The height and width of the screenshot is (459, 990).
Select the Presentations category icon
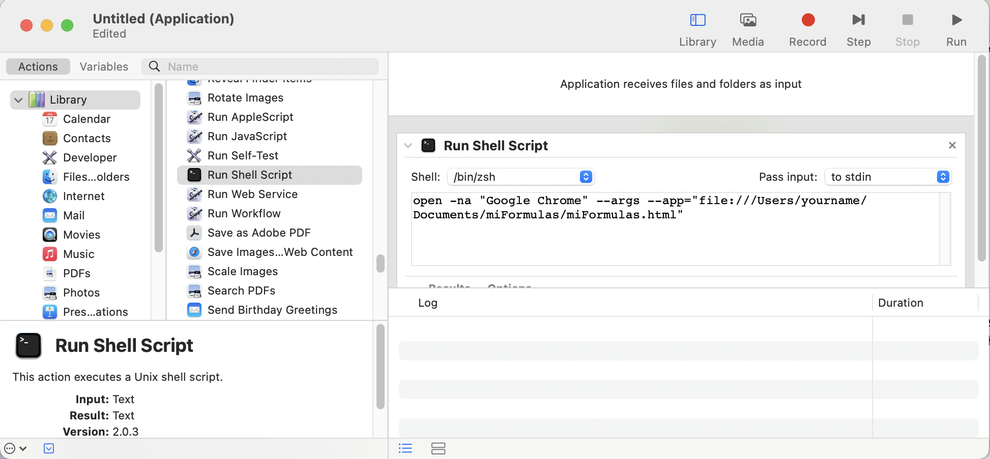pos(50,312)
